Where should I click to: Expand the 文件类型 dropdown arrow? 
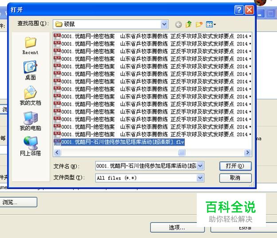click(200, 178)
